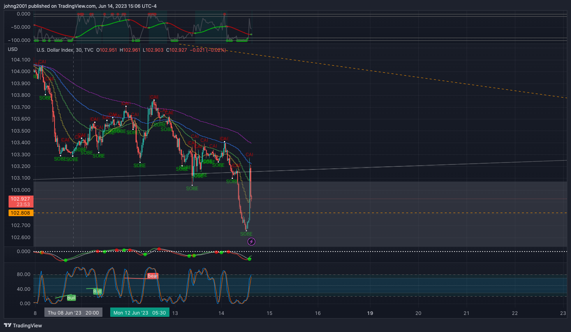This screenshot has width=571, height=332.
Task: Click the 40.00 level label in the stochastic pane
Action: click(x=23, y=289)
